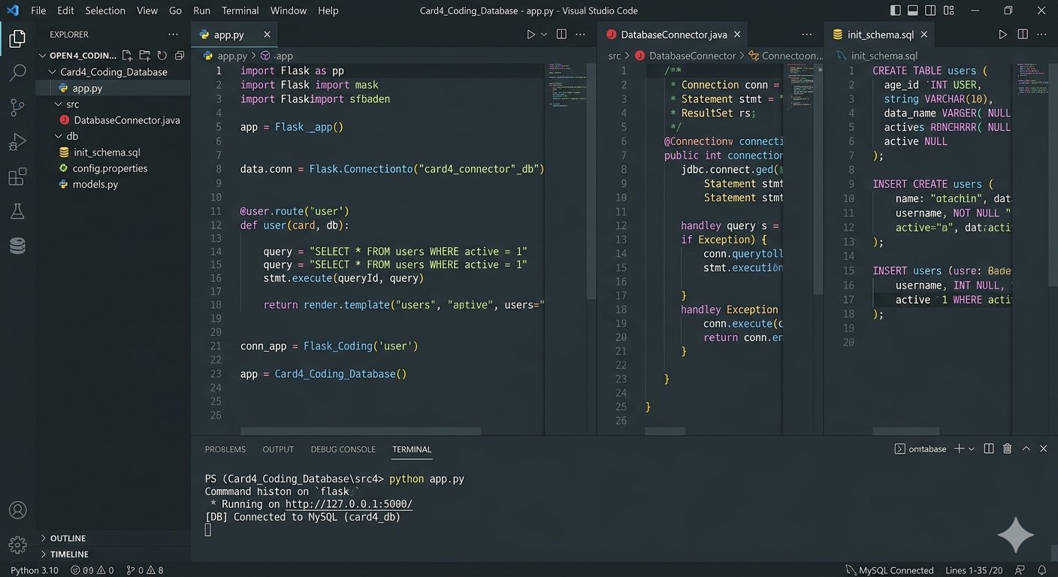Open Explorer more actions ellipsis

pyautogui.click(x=174, y=35)
